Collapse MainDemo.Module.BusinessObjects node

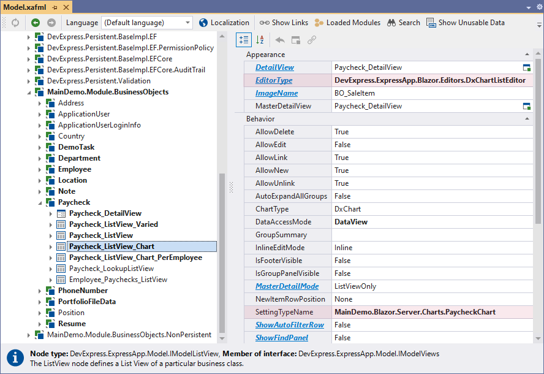click(29, 93)
